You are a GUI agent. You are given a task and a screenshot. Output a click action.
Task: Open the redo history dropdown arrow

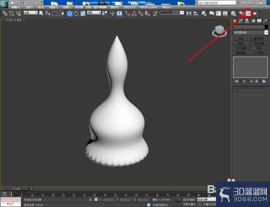39,2
